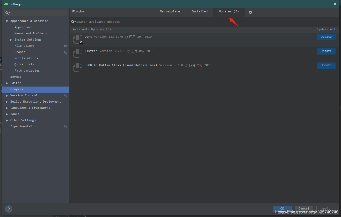The width and height of the screenshot is (341, 217).
Task: Click the File Colors project-level icon
Action: [66, 46]
